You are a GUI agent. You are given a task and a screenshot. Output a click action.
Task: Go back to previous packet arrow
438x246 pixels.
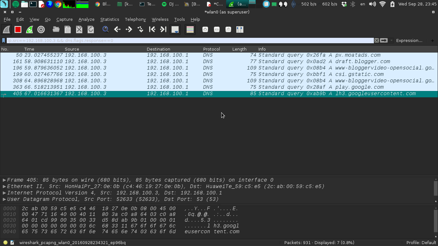(x=117, y=29)
